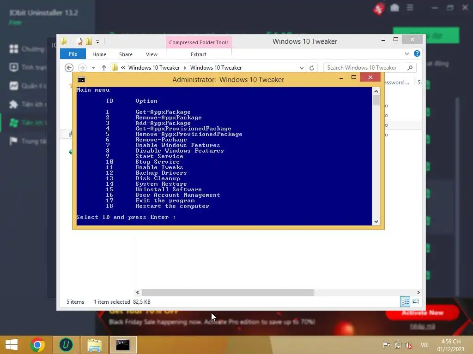Viewport: 473px width, 354px height.
Task: Minimize the Administrator console window
Action: tap(341, 77)
